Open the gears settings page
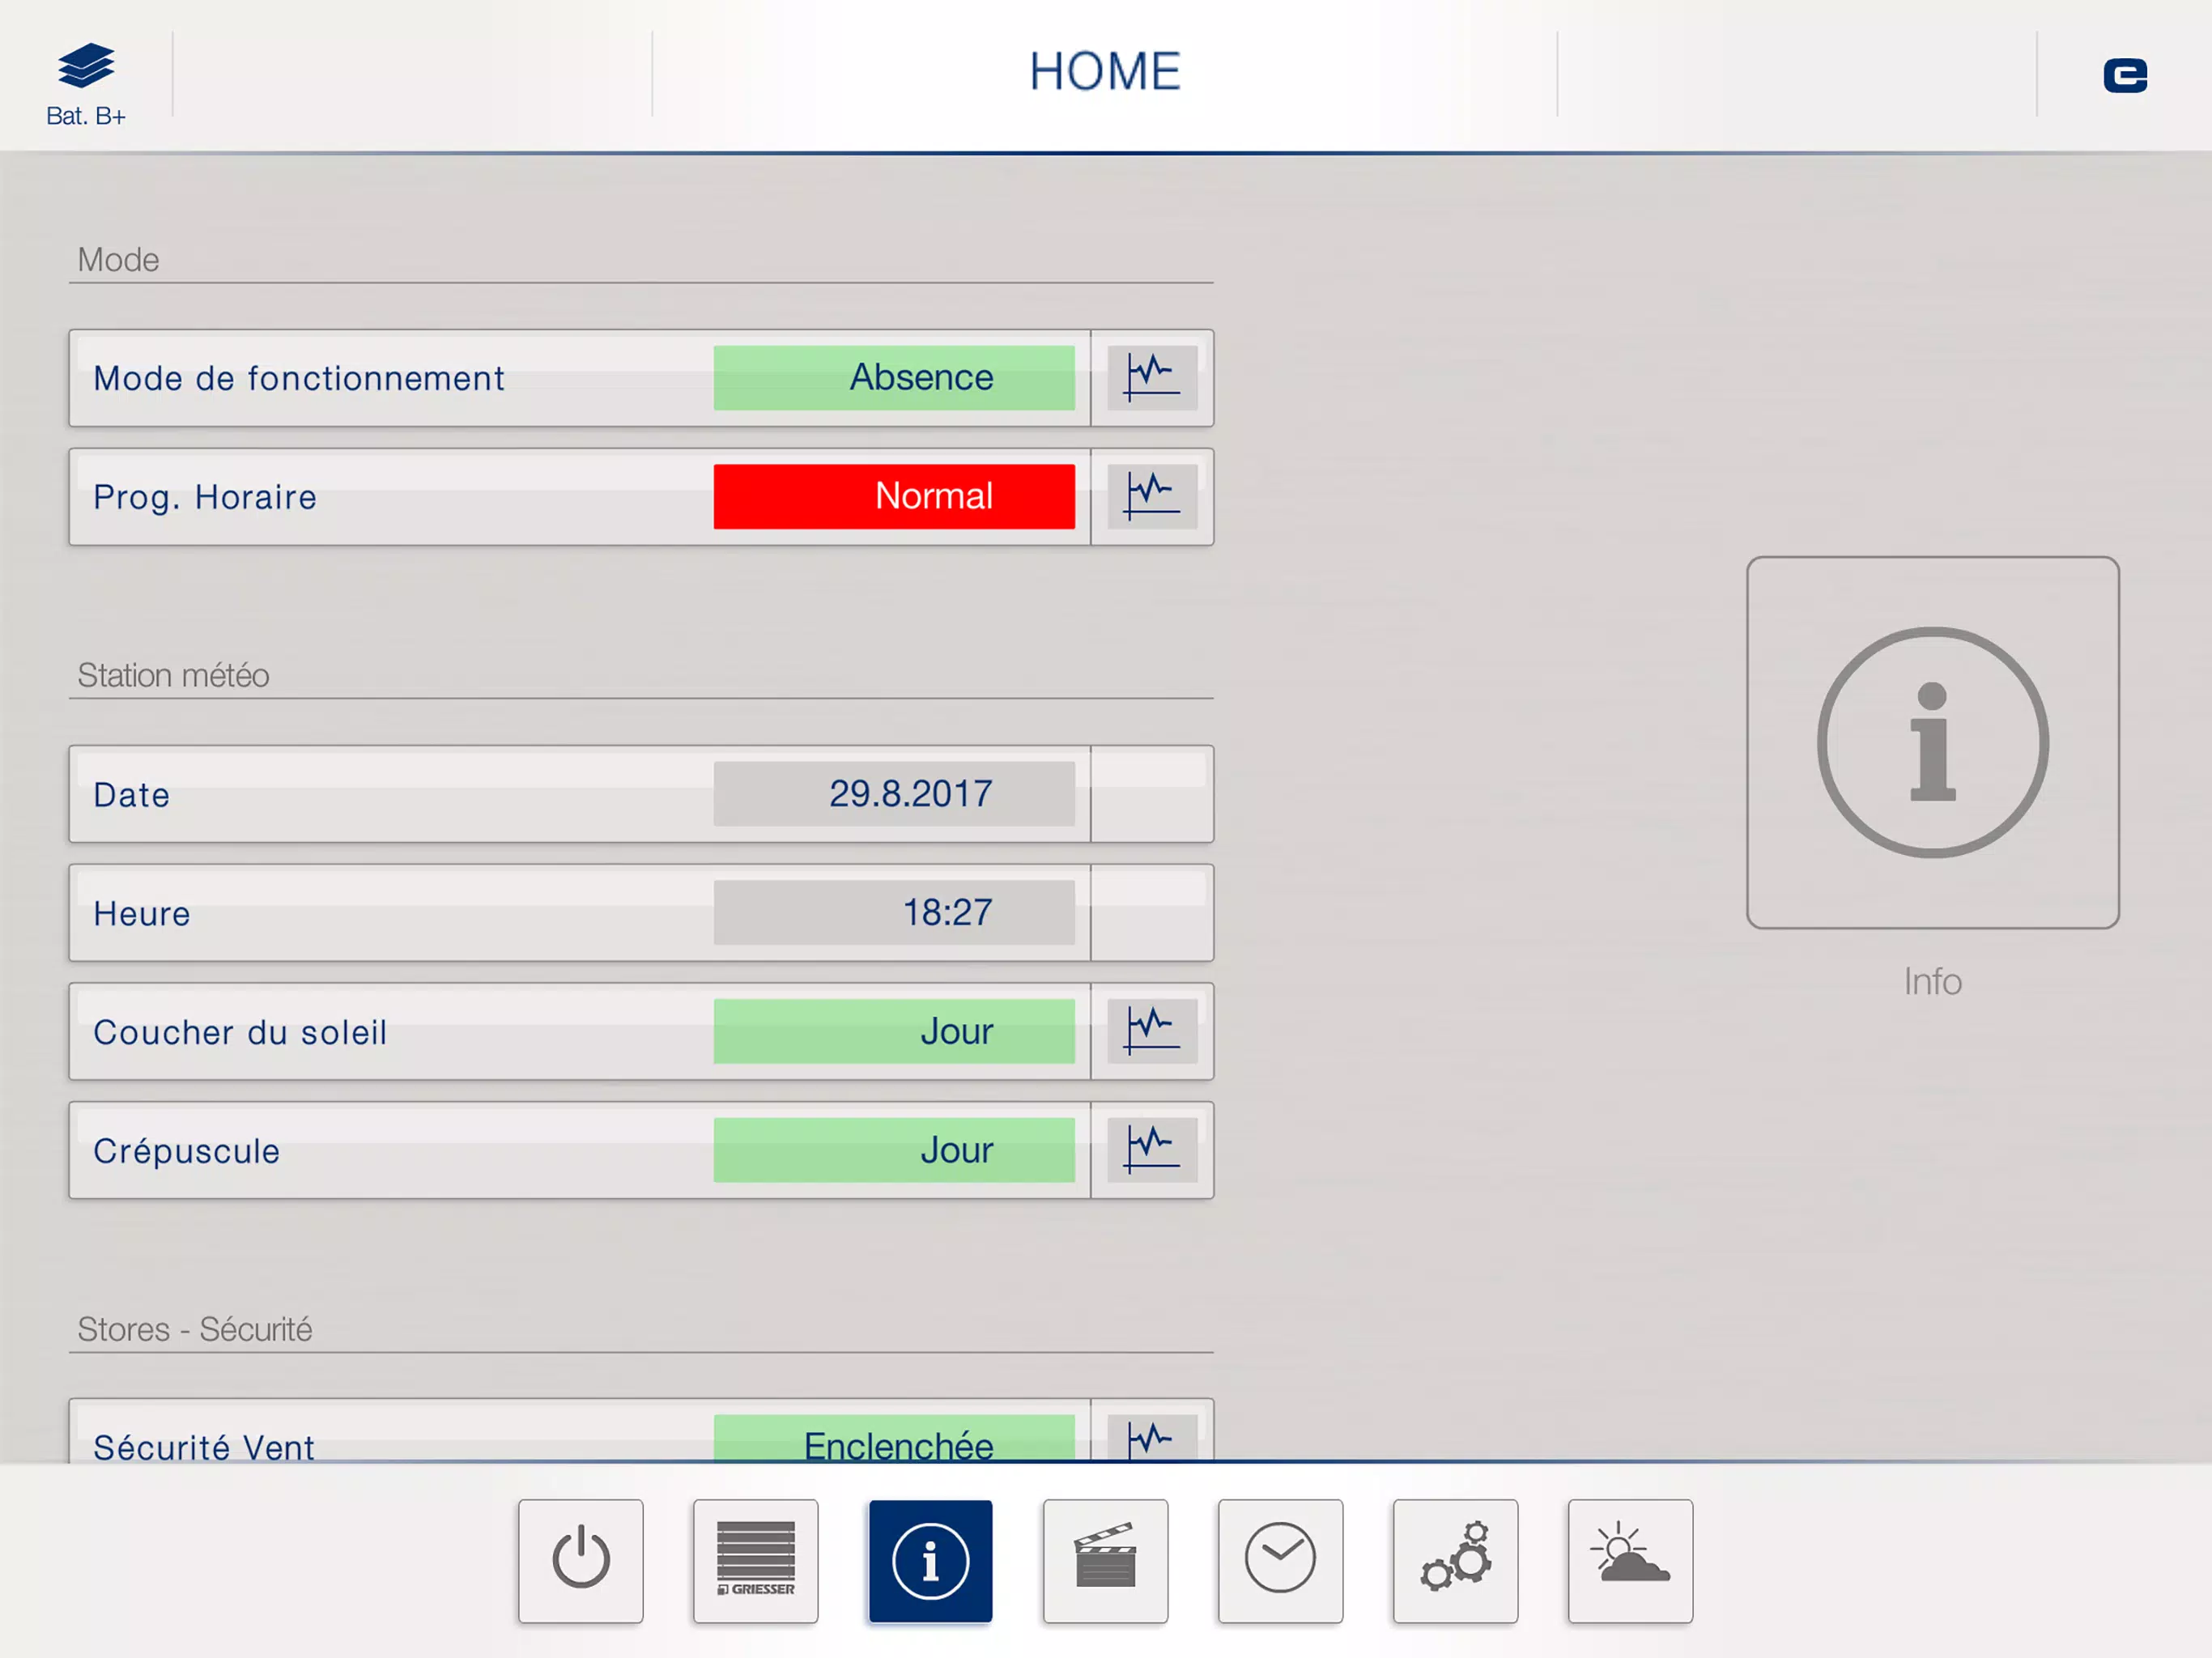The width and height of the screenshot is (2212, 1658). point(1456,1560)
